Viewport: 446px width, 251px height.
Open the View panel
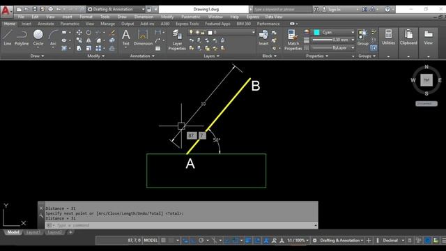click(x=429, y=38)
